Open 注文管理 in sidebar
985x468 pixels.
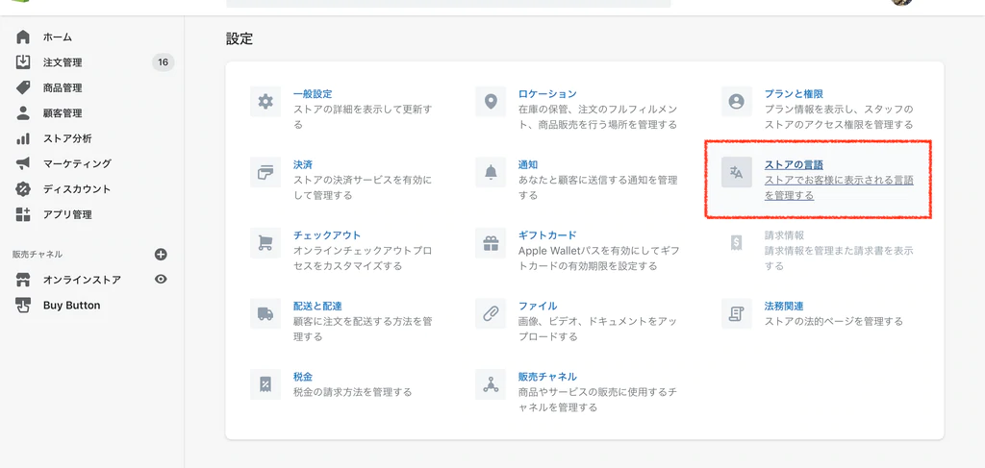[x=63, y=62]
